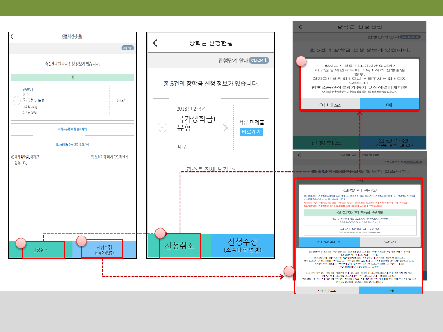Viewport: 443px width, 332px height.
Task: Click 바로가기 button under 서류 미제출
Action: click(251, 132)
